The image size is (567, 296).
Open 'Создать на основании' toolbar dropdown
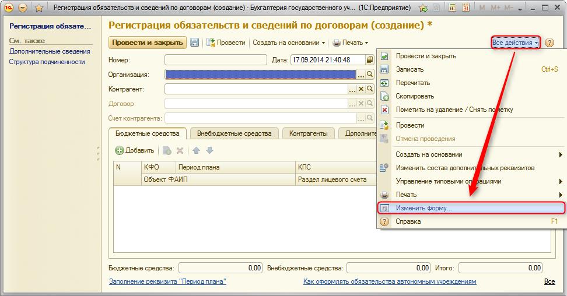[289, 43]
